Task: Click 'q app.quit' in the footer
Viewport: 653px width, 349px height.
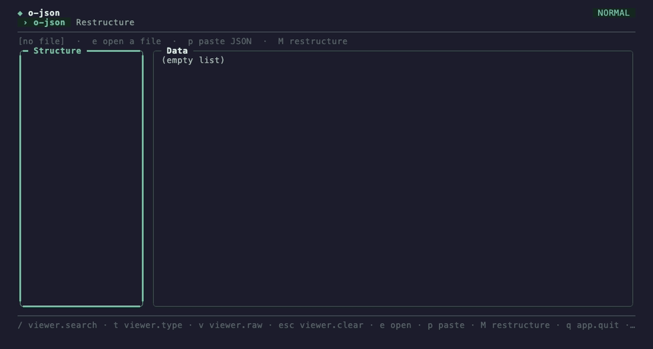Action: pyautogui.click(x=592, y=325)
